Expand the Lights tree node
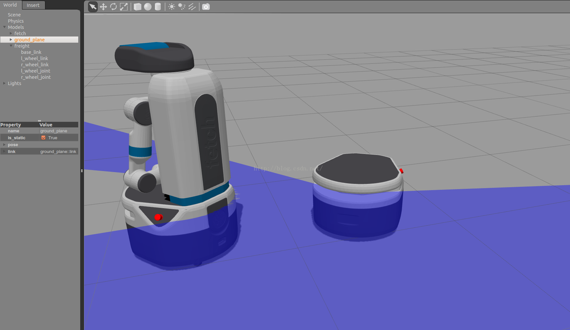Screen dimensions: 570x330 [4, 83]
